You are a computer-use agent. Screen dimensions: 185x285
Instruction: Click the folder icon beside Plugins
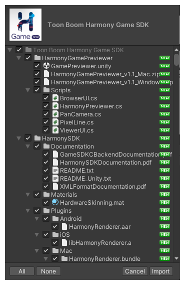(46, 210)
